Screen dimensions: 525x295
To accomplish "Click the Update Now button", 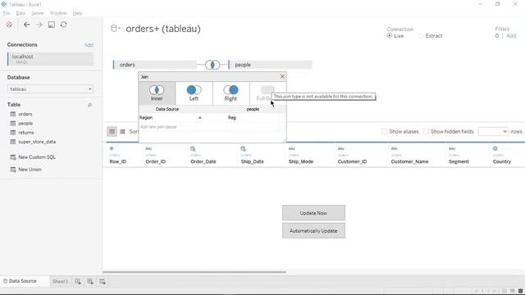I will (x=313, y=213).
